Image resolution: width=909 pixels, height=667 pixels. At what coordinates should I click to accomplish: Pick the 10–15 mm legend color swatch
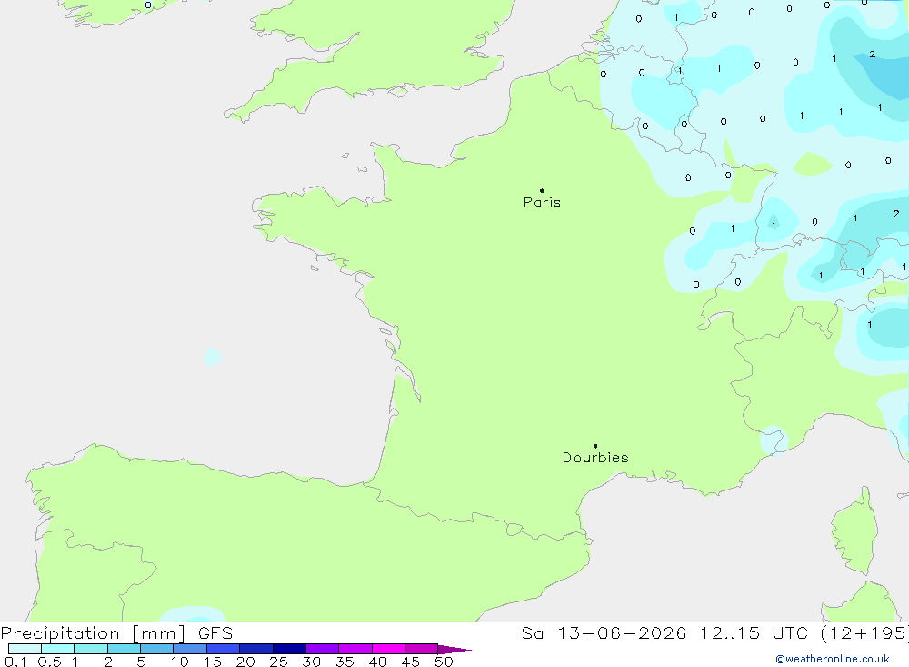point(190,649)
